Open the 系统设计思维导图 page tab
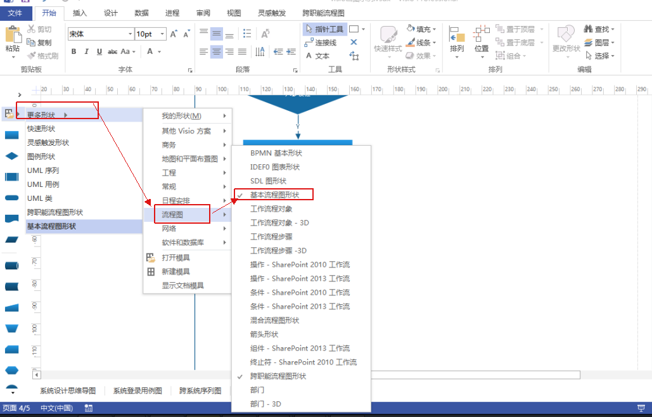Image resolution: width=652 pixels, height=417 pixels. pyautogui.click(x=68, y=391)
